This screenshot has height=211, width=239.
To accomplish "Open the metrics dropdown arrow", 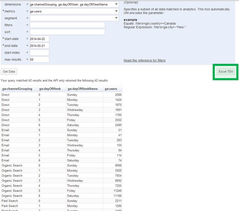I will 116,11.
